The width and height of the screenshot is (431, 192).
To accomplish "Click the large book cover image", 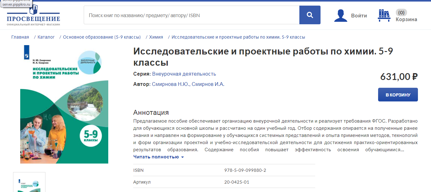I will coord(64,105).
